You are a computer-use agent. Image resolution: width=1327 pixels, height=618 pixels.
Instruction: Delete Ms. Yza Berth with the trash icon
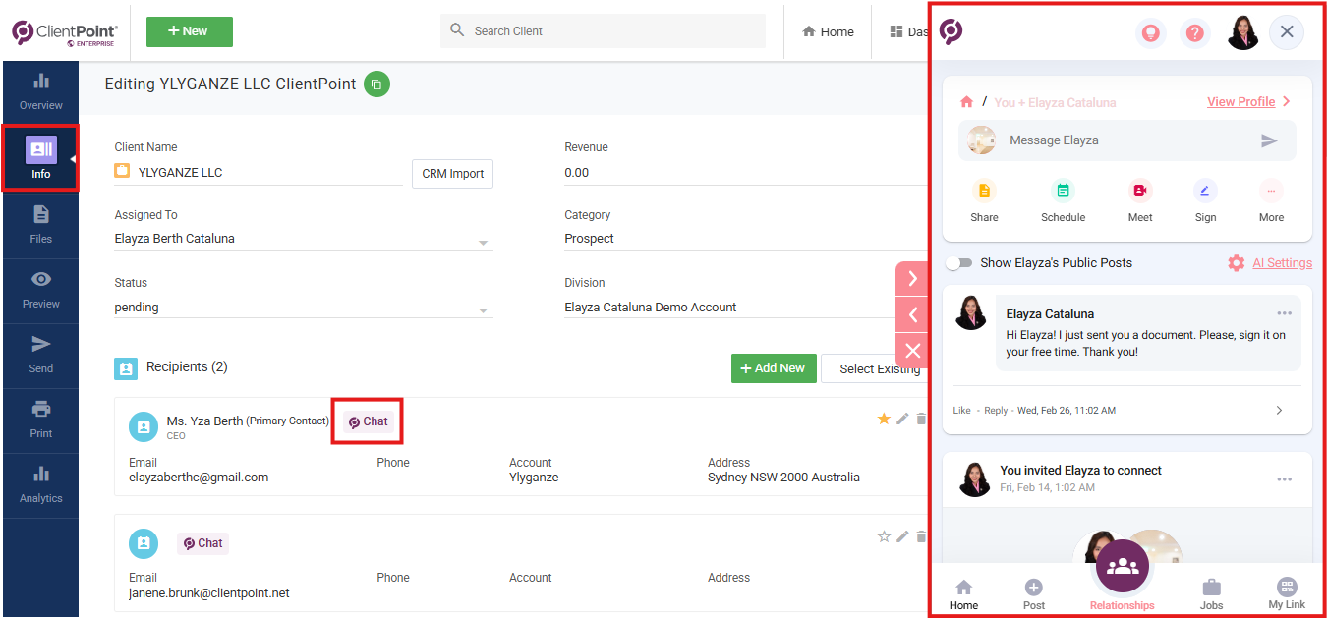pos(921,419)
